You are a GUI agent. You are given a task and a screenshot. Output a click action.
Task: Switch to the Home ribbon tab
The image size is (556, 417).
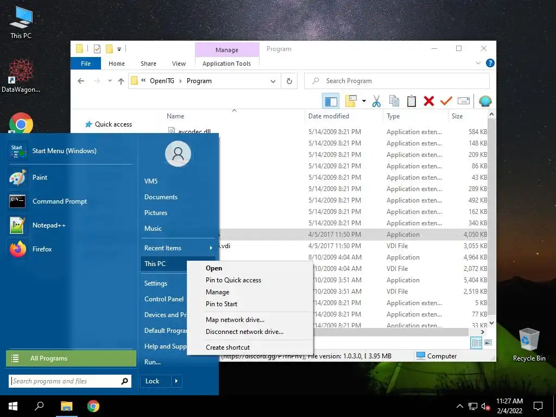[117, 64]
